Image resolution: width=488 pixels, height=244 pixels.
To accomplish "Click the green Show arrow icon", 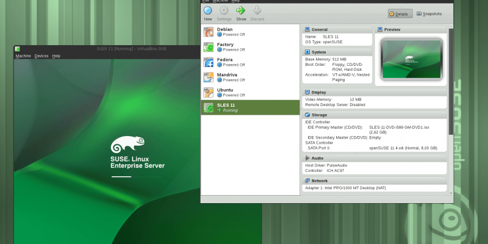I will click(240, 10).
